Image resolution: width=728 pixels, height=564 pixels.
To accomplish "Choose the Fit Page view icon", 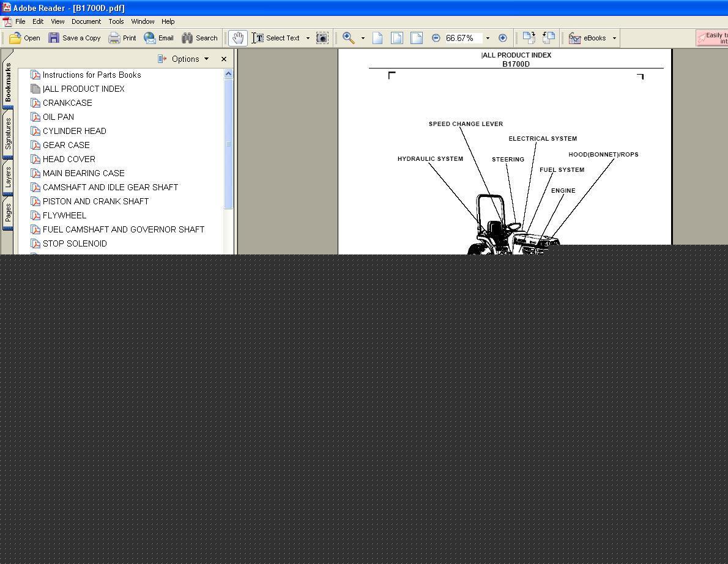I will (x=397, y=38).
